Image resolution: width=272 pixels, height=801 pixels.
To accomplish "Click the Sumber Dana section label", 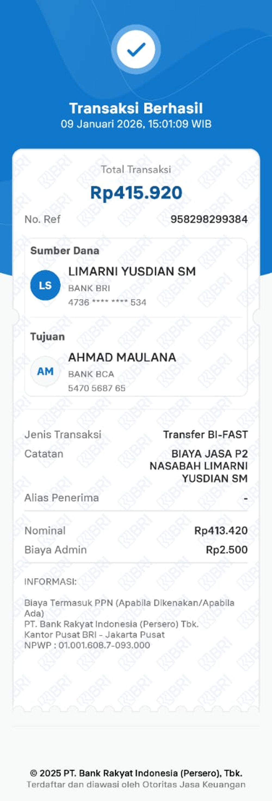I will (64, 251).
